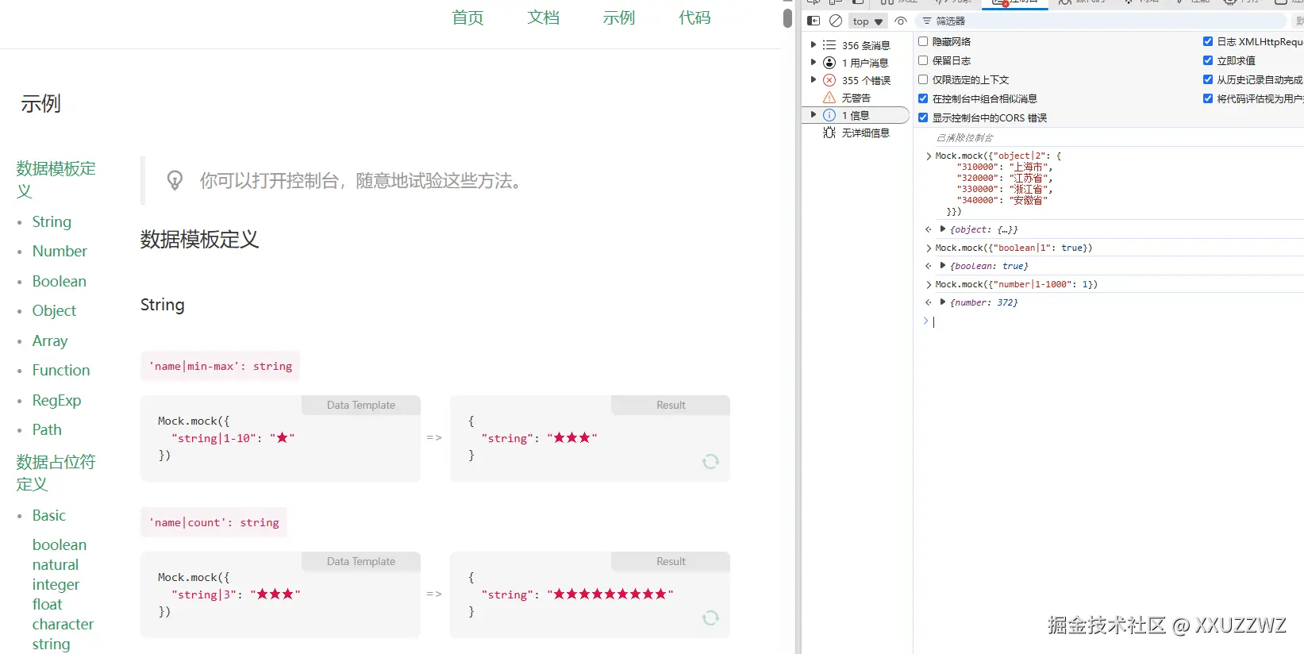Jump to Number section link
Image resolution: width=1304 pixels, height=654 pixels.
pos(60,251)
